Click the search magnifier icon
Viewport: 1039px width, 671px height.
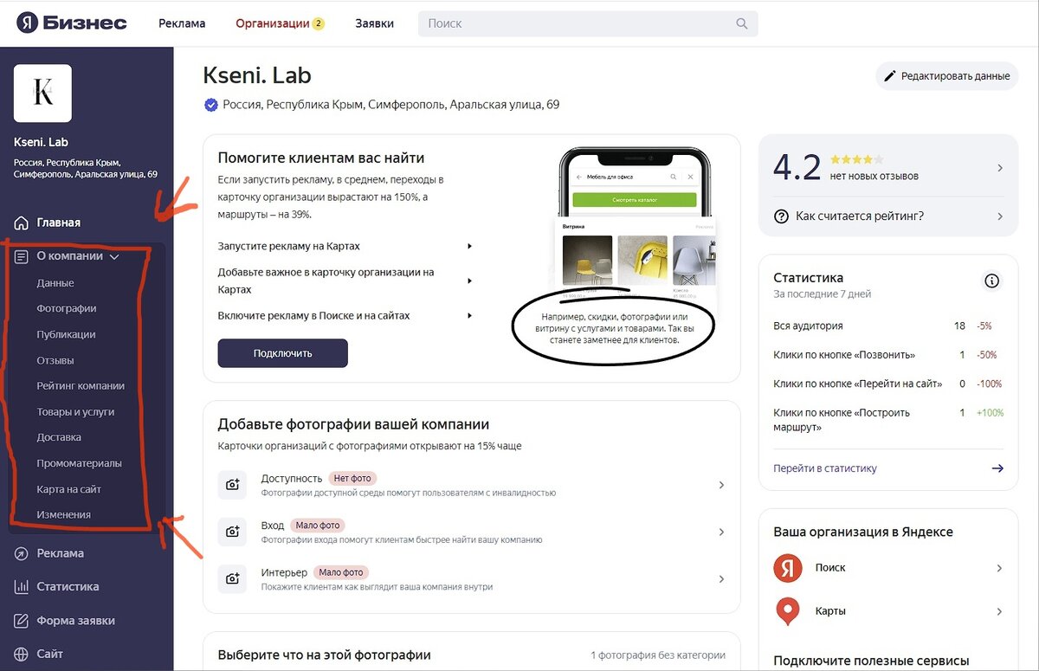[x=742, y=23]
